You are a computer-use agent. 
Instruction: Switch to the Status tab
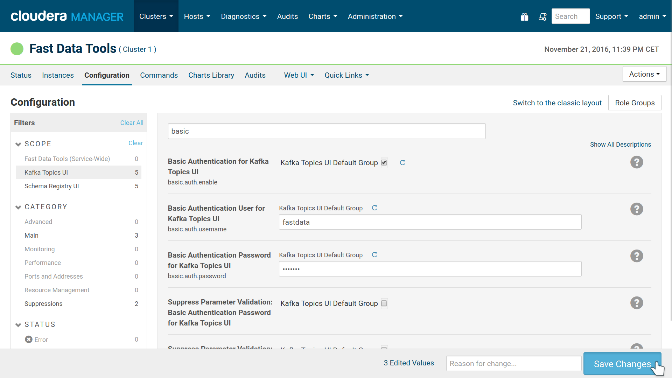click(x=21, y=75)
